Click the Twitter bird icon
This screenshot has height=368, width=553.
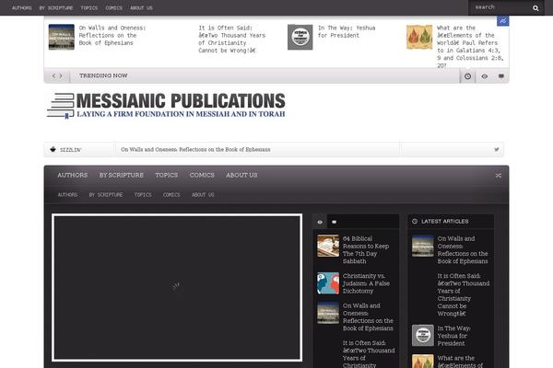point(497,149)
